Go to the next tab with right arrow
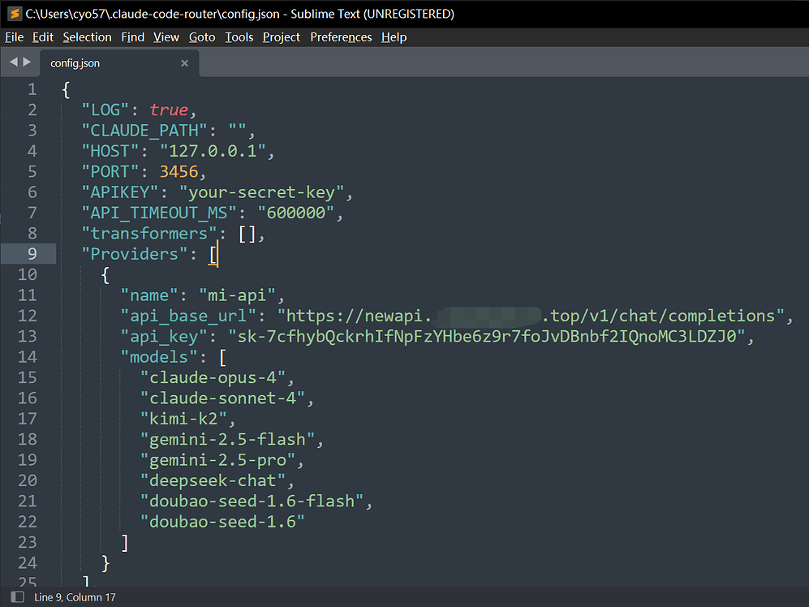809x607 pixels. click(27, 62)
